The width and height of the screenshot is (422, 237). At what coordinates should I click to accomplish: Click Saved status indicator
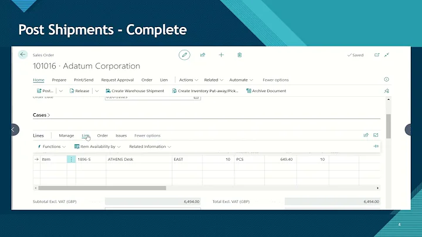point(355,55)
